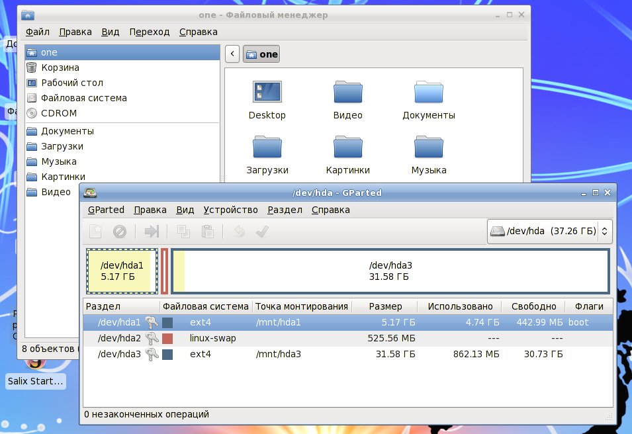Open the Вид menu in file manager
This screenshot has height=434, width=632.
110,32
